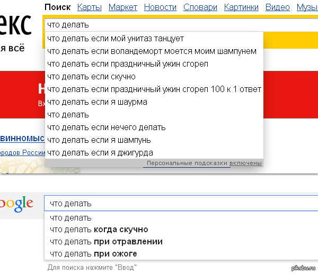This screenshot has width=318, height=274.
Task: Select suggestion 'что делать если я джигурда'
Action: tap(100, 153)
